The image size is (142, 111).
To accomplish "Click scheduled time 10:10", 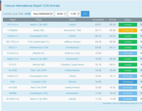I will [x=98, y=65].
